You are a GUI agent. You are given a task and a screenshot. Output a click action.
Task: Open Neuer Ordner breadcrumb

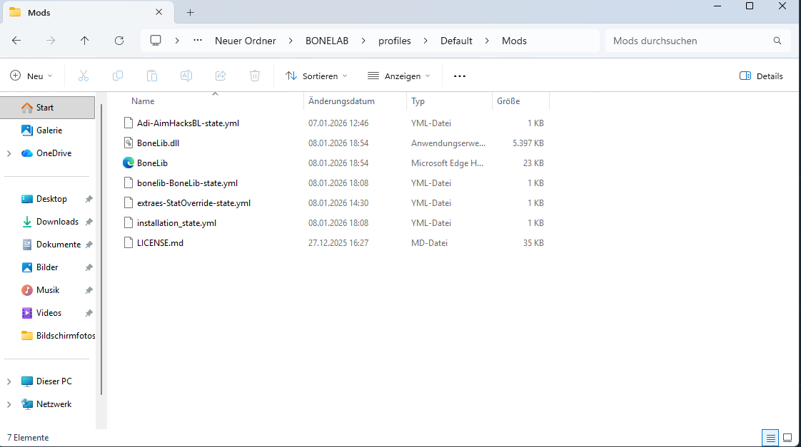coord(245,41)
